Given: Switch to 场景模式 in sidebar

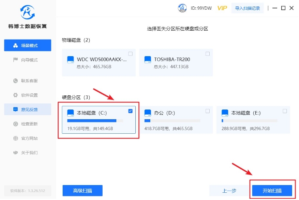Looking at the screenshot, I should click(x=27, y=45).
